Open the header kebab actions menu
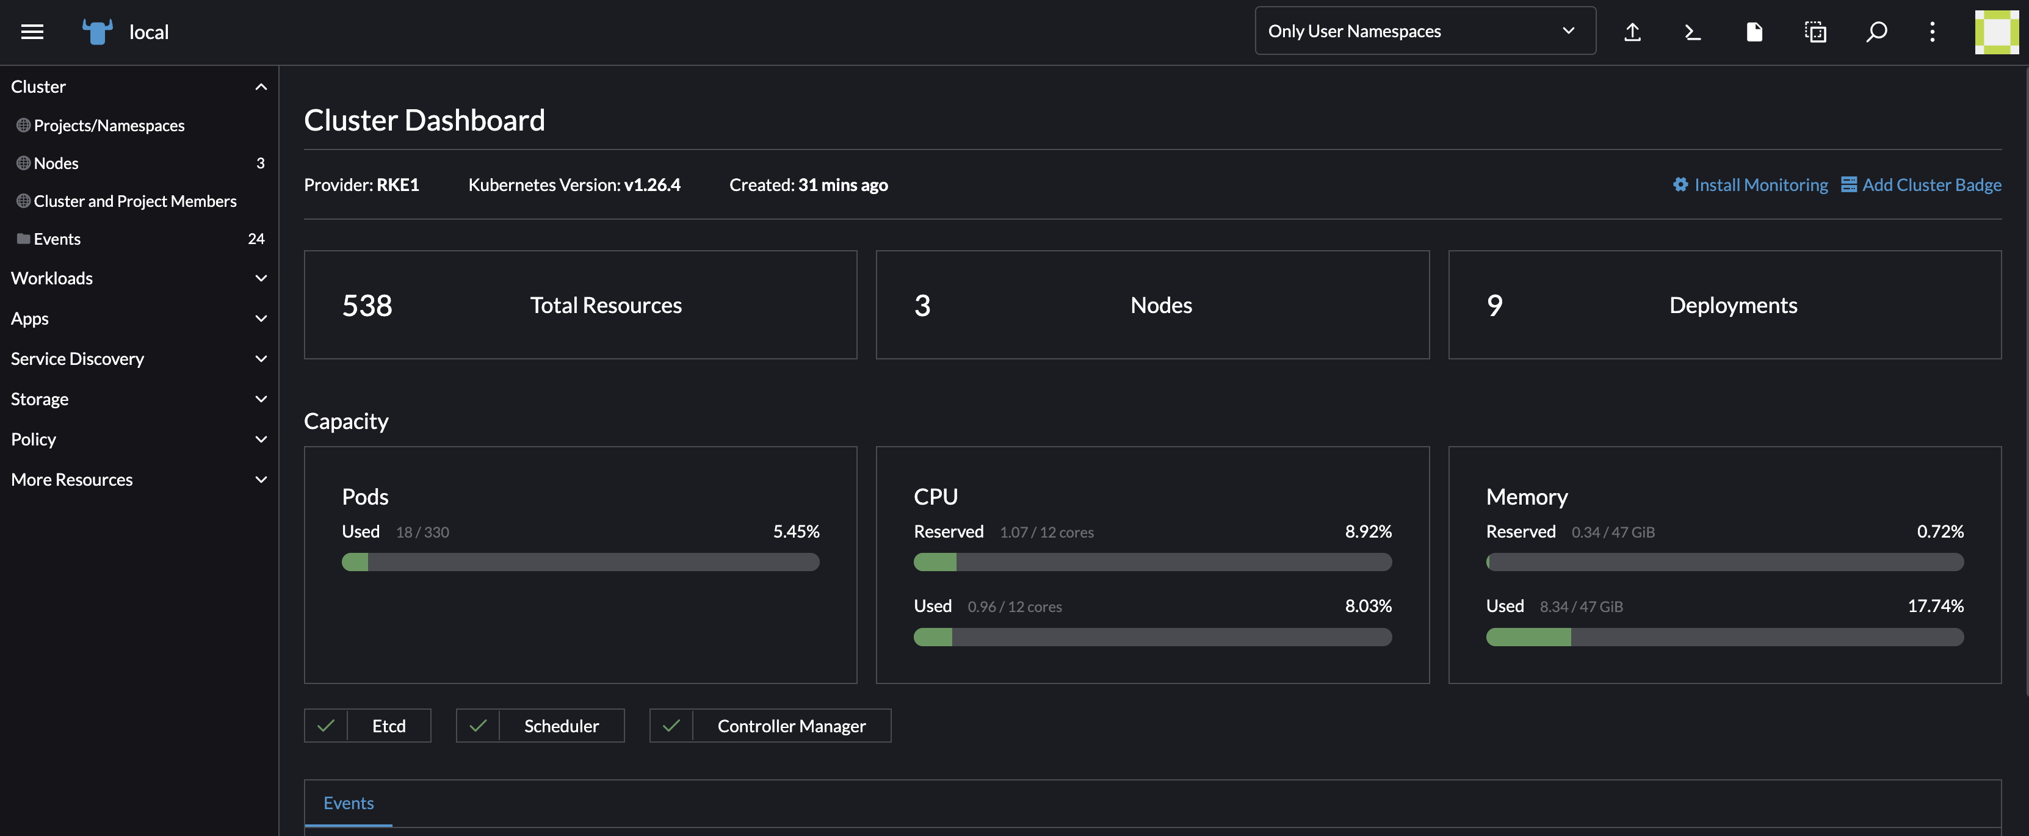The height and width of the screenshot is (836, 2029). pos(1932,32)
